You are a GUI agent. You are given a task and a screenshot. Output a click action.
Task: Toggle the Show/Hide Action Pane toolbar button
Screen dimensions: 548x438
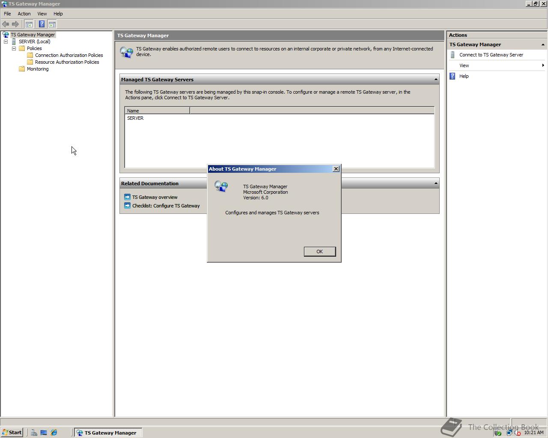point(52,24)
